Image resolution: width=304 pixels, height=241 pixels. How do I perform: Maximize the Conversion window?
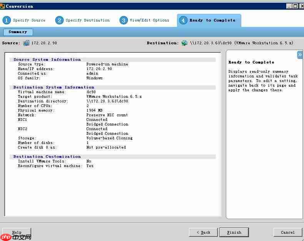(296, 6)
